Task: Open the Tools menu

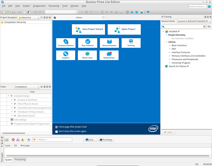Action: click(x=65, y=6)
